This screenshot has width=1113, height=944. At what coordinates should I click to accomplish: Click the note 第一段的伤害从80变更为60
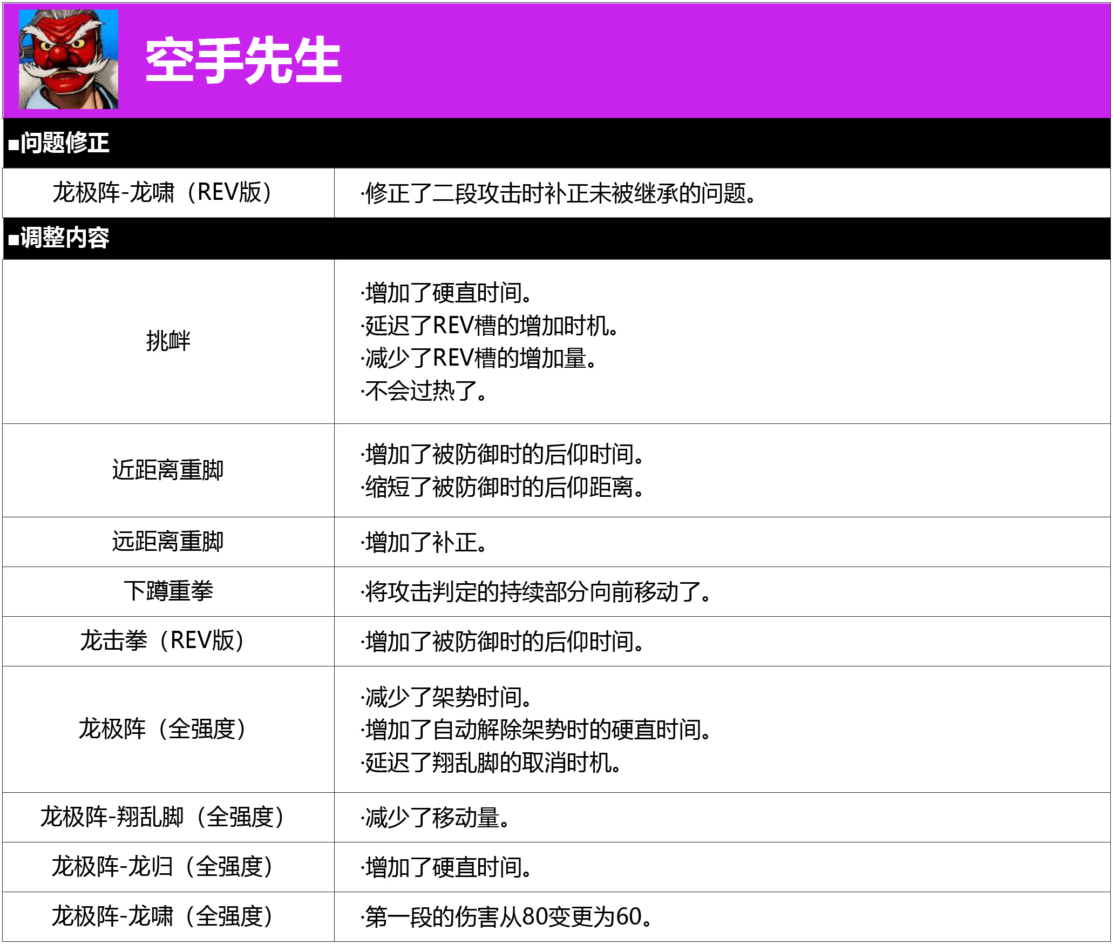coord(507,916)
